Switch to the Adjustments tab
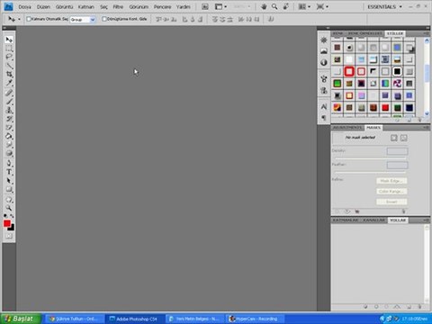Image resolution: width=432 pixels, height=324 pixels. [347, 128]
